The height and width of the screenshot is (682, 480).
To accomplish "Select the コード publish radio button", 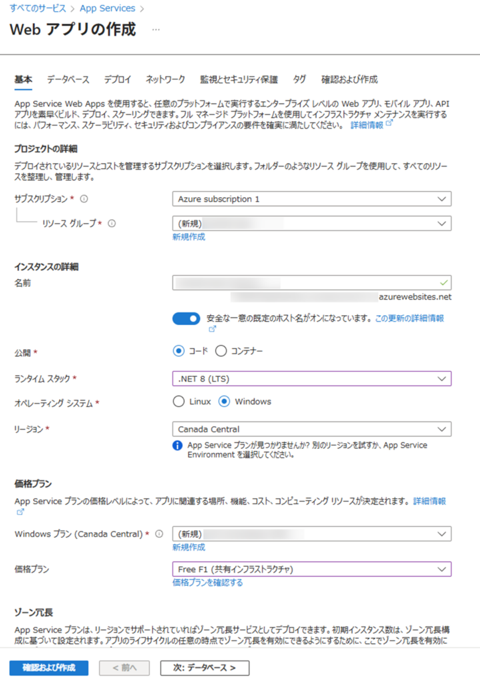I will [x=178, y=351].
